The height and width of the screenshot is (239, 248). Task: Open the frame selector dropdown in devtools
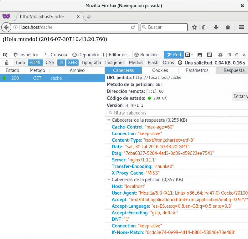pos(189,55)
